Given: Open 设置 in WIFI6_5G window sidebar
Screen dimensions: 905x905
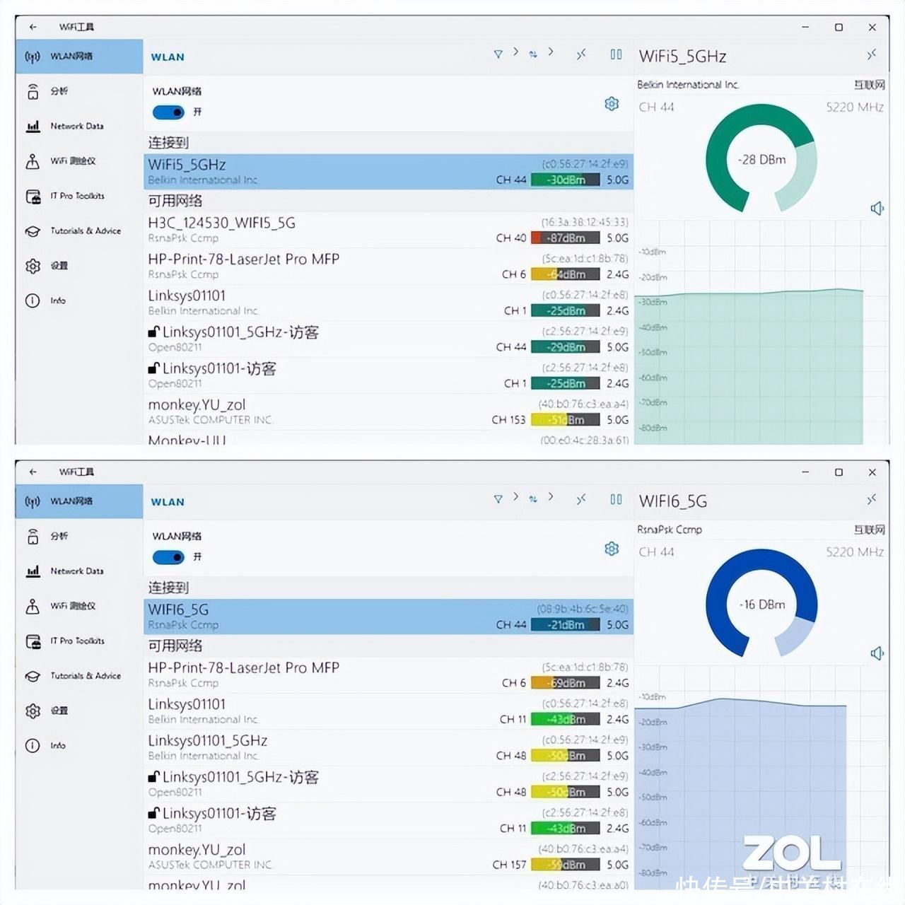Looking at the screenshot, I should click(79, 711).
